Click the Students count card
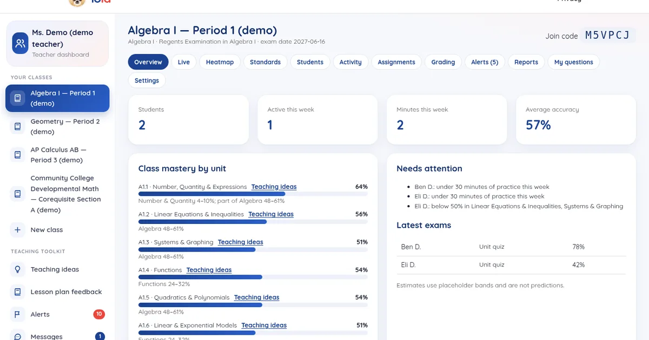Screen dimensions: 649x340 188,120
